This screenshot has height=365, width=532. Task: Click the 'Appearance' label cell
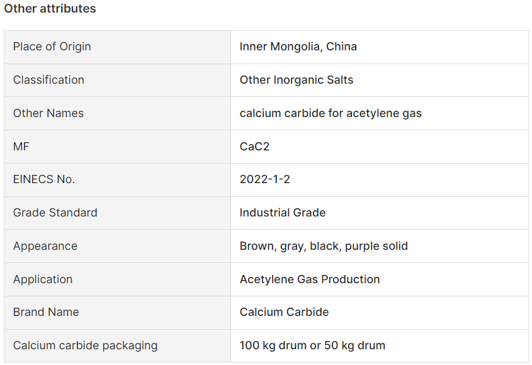(45, 246)
